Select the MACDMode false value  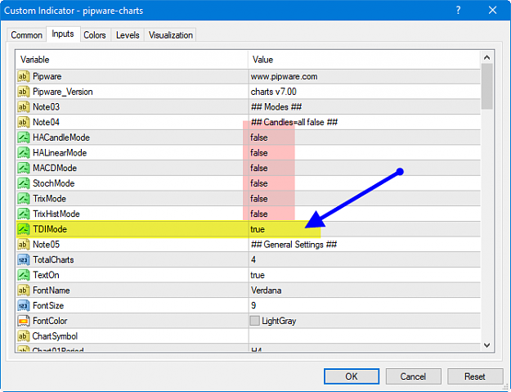[x=259, y=169]
